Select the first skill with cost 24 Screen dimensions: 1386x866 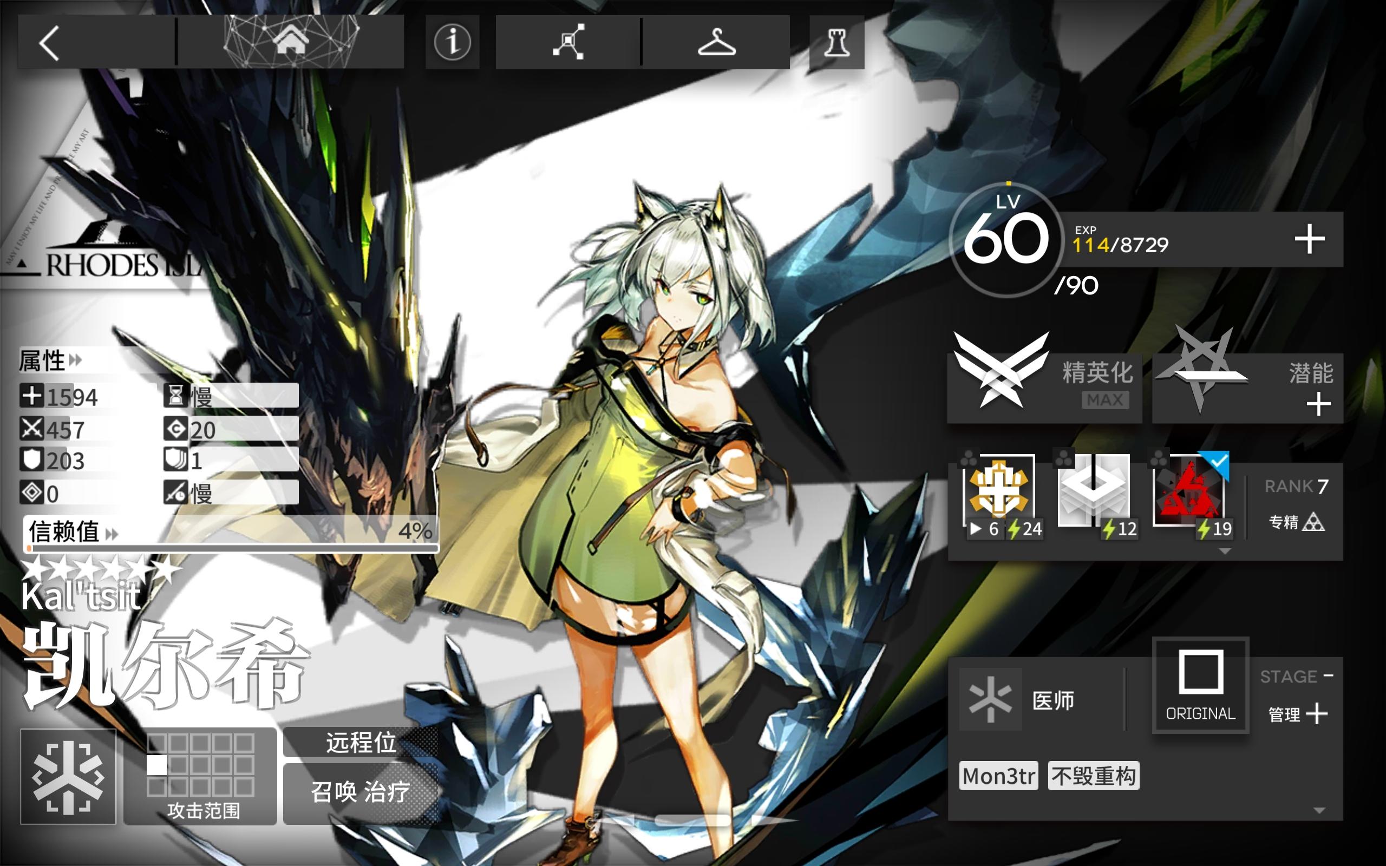point(1002,497)
